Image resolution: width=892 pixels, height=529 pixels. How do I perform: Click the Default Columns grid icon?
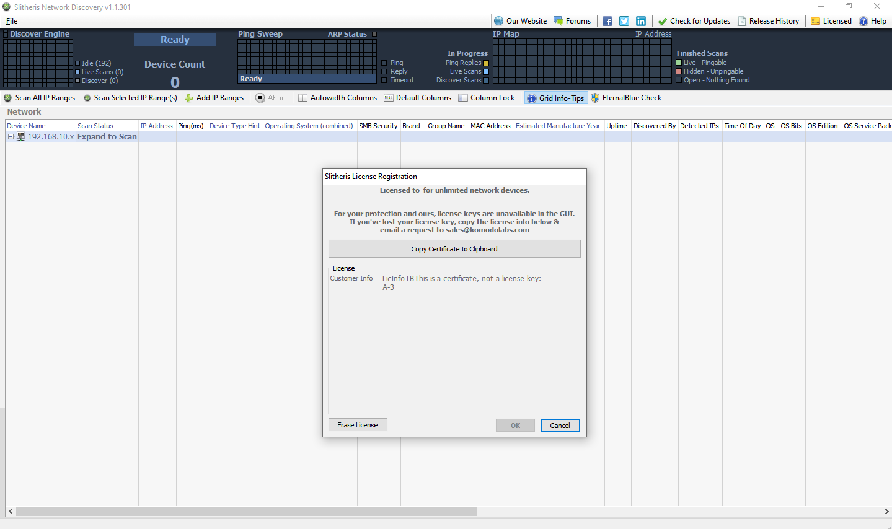(389, 98)
